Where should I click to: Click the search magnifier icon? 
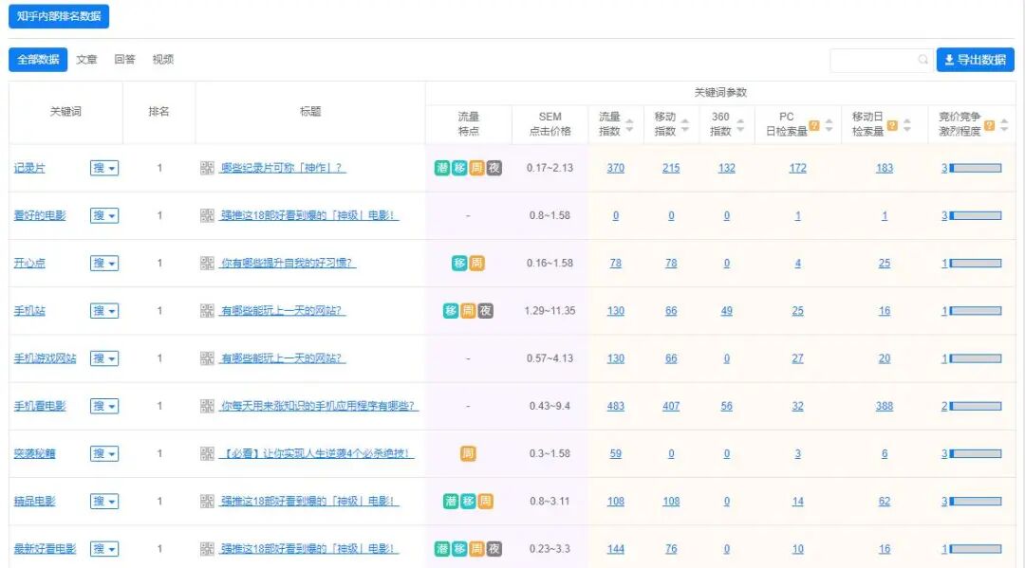(922, 60)
